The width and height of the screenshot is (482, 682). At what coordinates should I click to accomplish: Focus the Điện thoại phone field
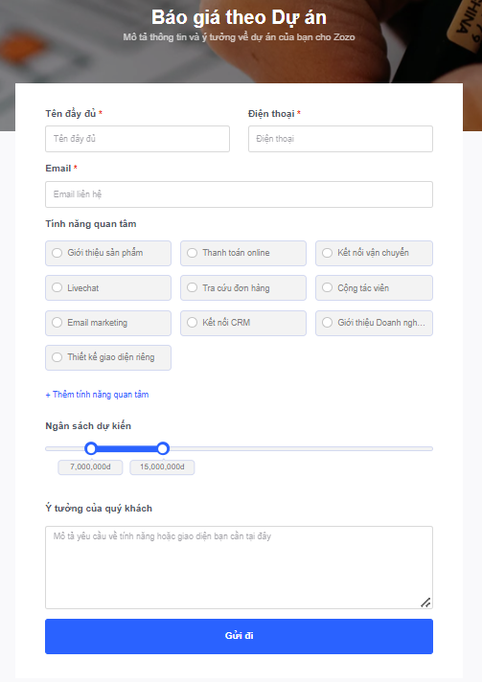[x=340, y=139]
